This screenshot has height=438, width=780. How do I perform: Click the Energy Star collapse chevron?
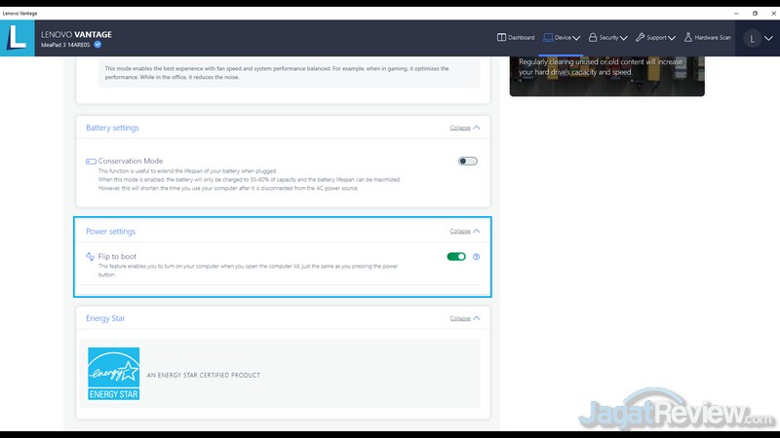477,318
